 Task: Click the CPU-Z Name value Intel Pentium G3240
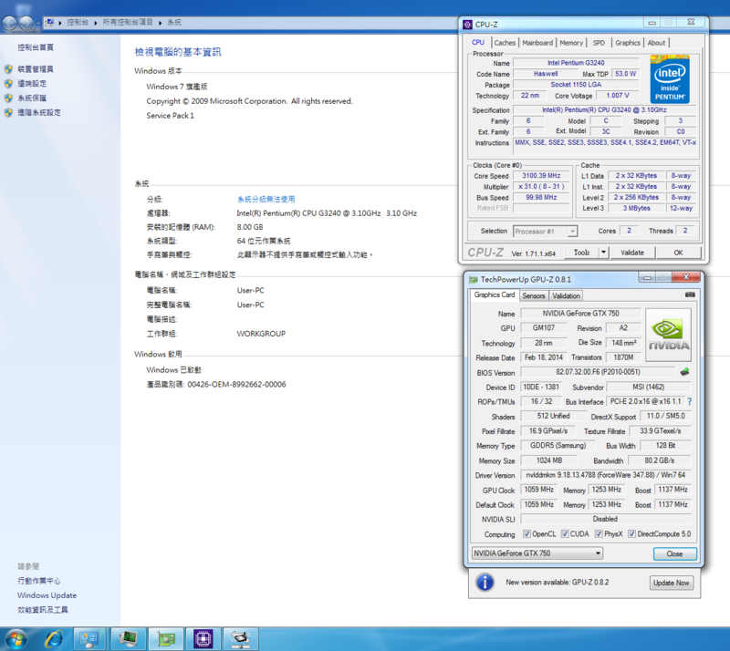pos(576,63)
